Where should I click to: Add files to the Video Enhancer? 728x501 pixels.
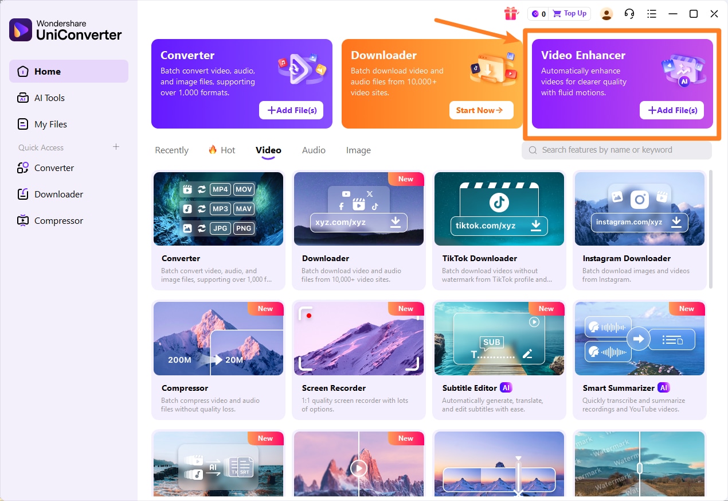(x=671, y=110)
